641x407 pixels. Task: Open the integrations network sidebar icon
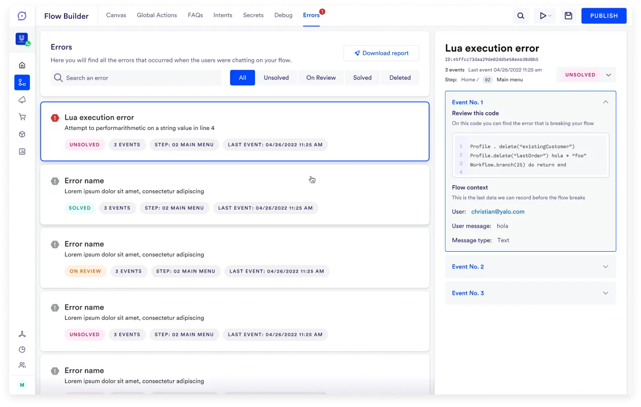22,334
